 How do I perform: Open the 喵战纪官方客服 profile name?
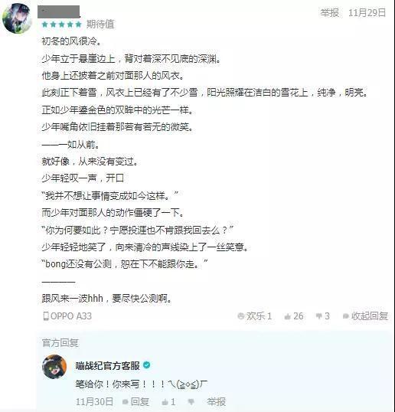click(x=108, y=365)
